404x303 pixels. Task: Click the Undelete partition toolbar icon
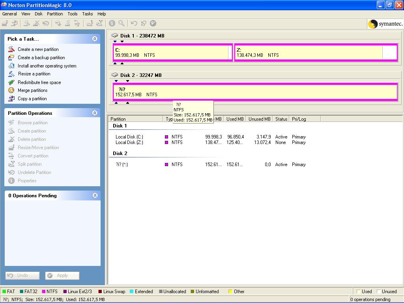[46, 23]
